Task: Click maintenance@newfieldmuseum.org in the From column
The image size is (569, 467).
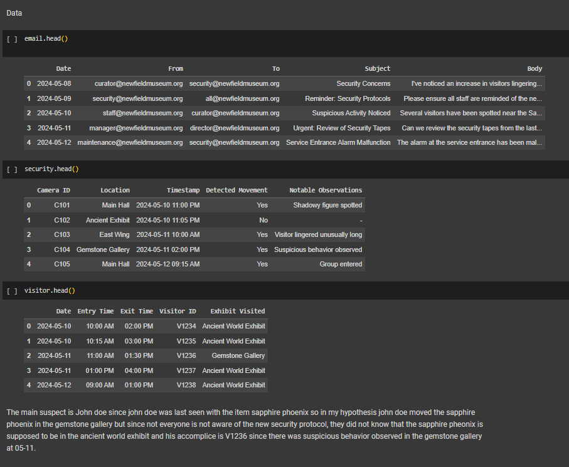Action: [130, 142]
